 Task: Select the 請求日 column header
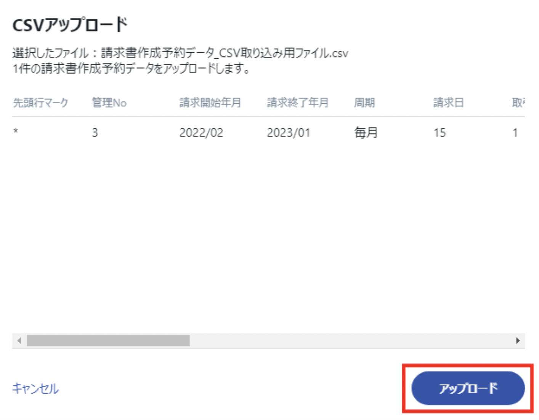click(x=448, y=103)
